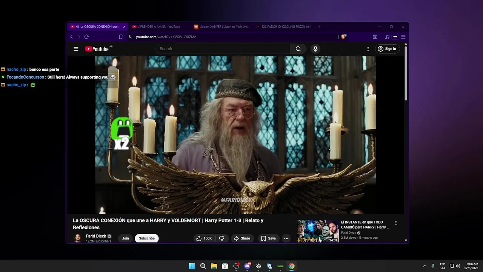View site information icon in address bar
Image resolution: width=483 pixels, height=272 pixels.
point(130,37)
